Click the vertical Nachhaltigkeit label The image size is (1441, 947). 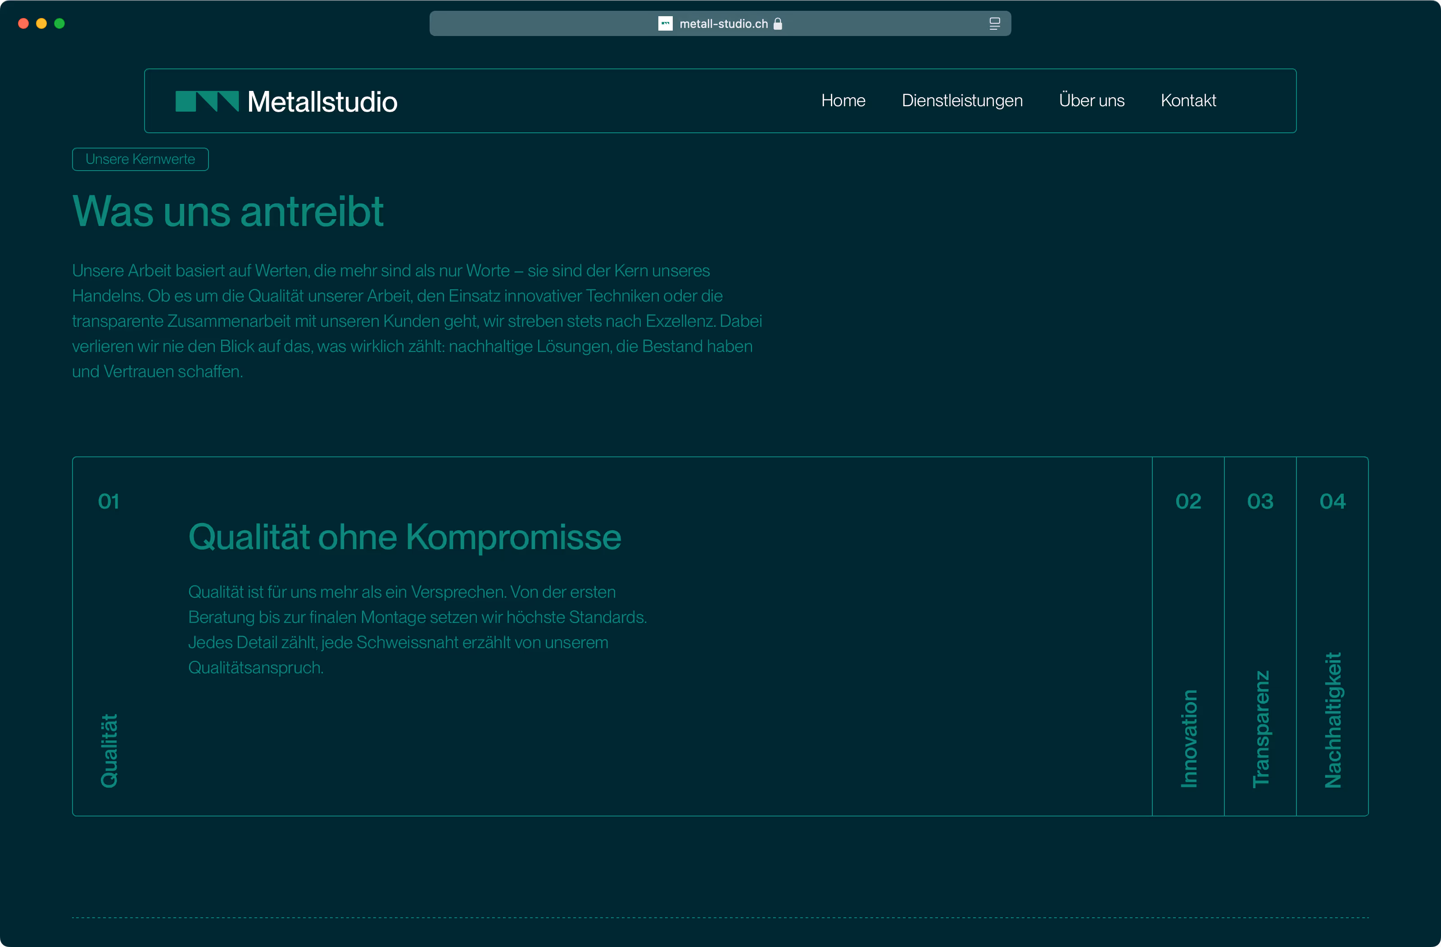1333,720
